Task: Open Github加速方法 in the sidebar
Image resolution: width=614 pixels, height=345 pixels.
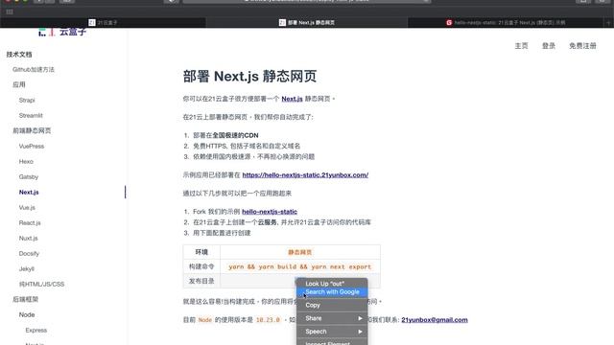Action: [34, 70]
